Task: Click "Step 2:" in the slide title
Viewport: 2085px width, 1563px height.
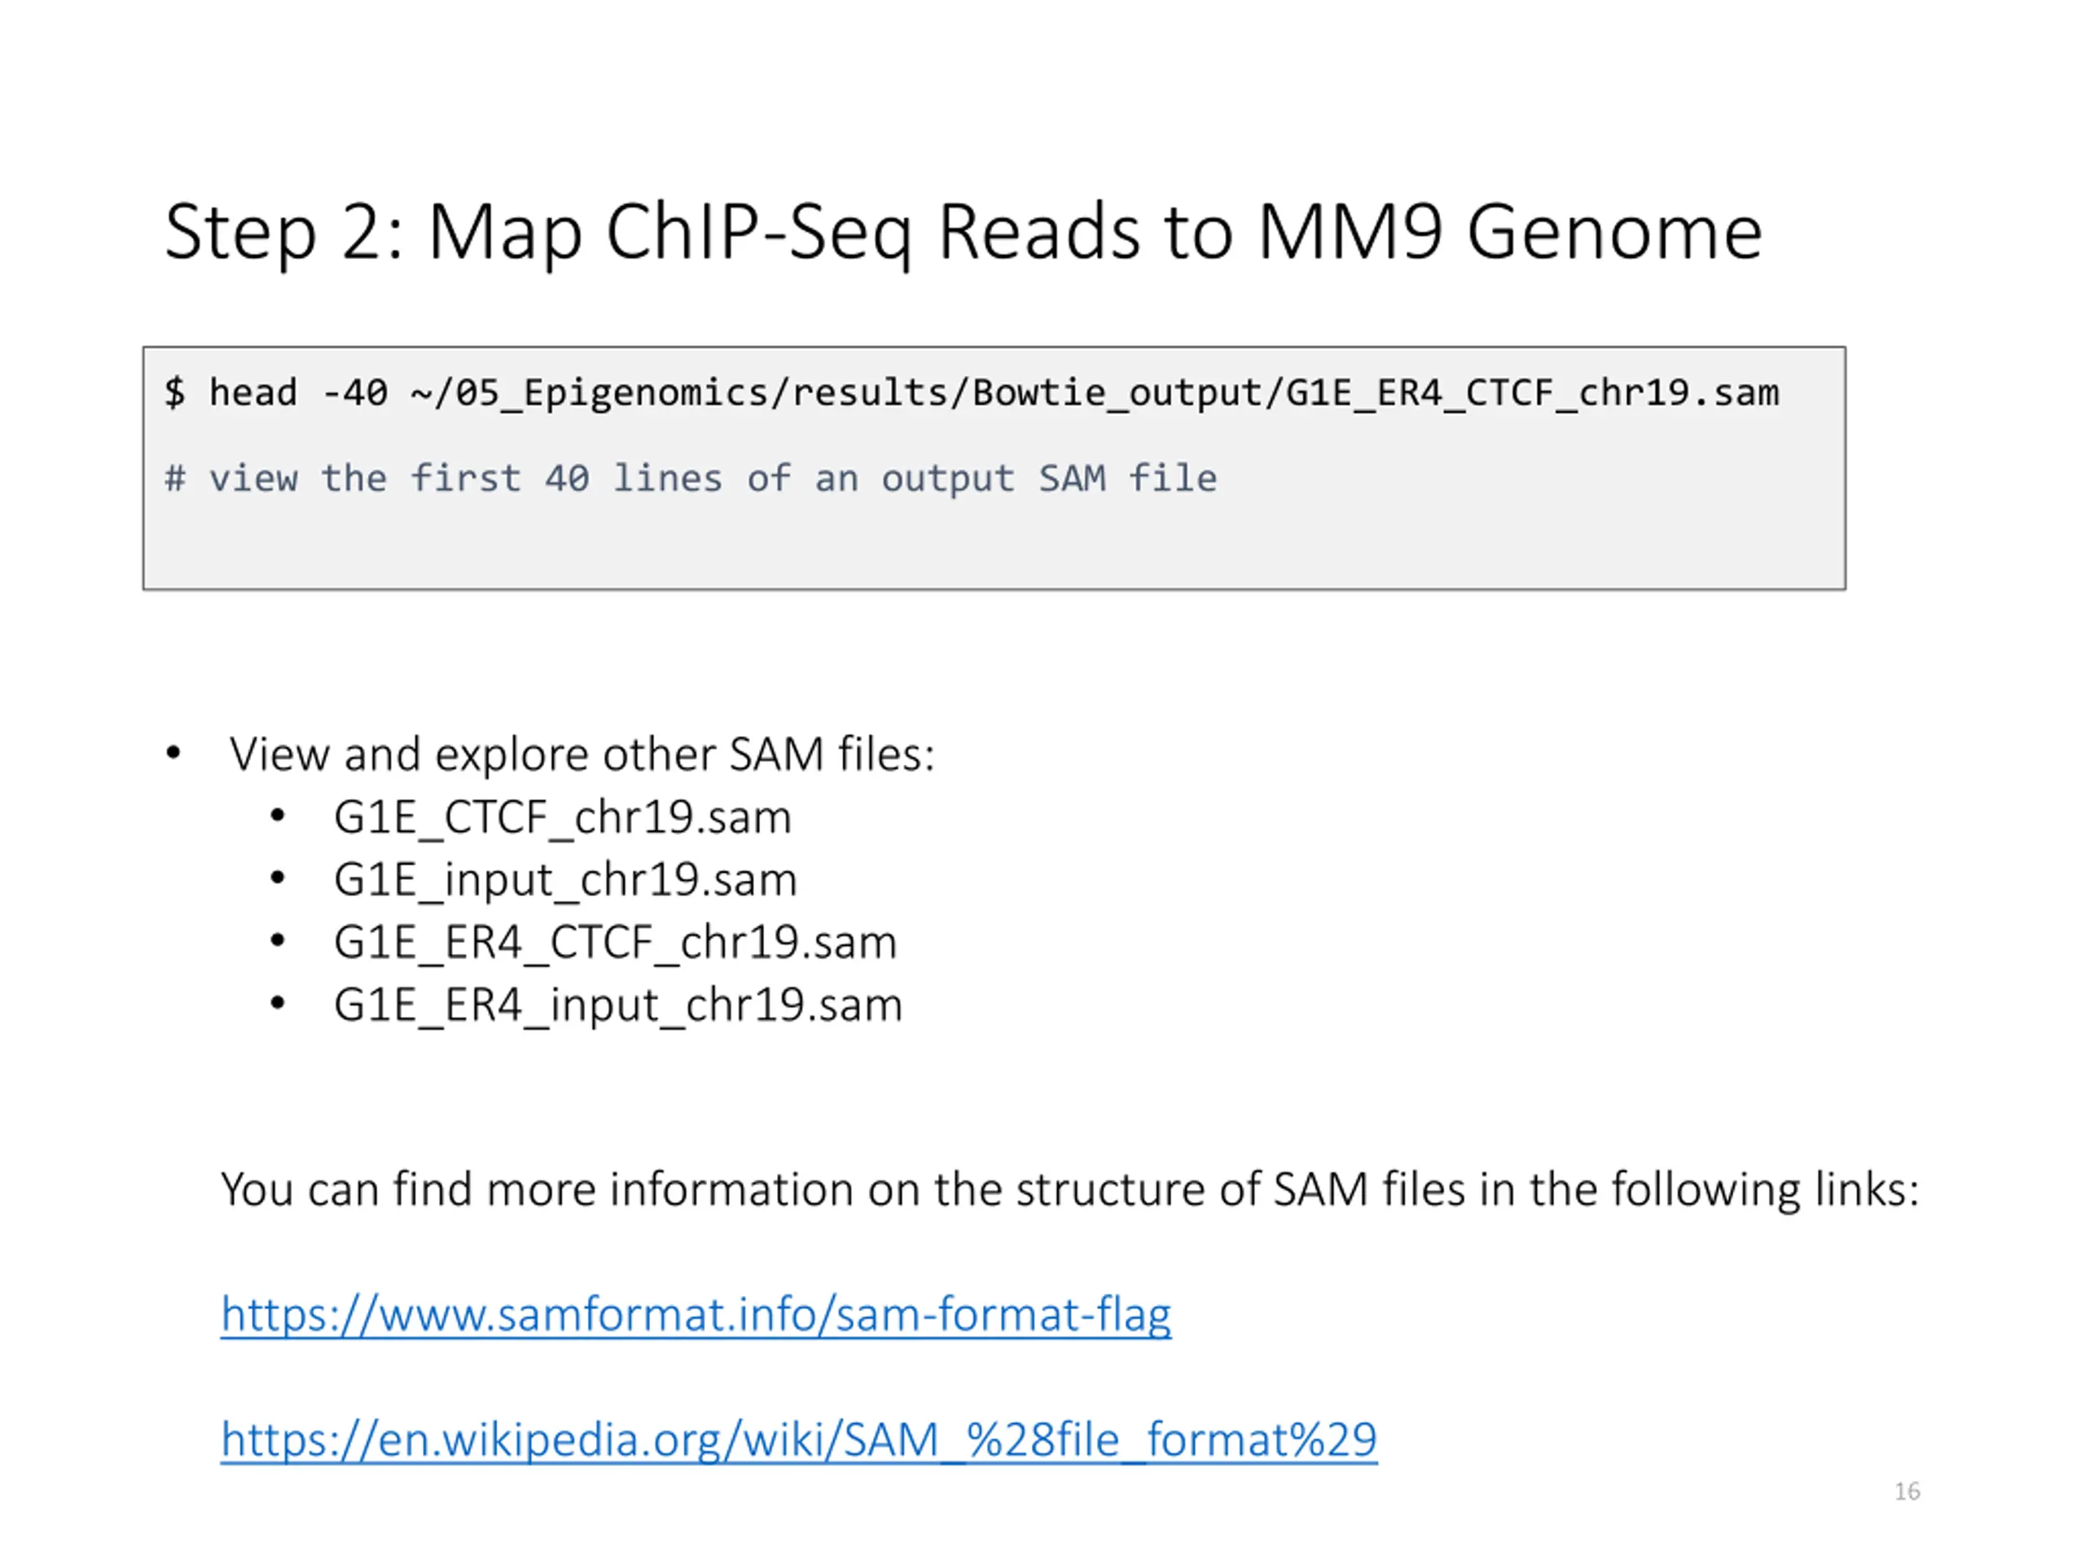Action: coord(283,232)
